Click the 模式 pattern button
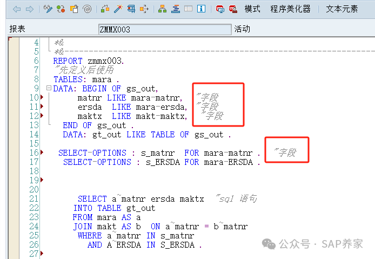The height and width of the screenshot is (259, 375). [252, 9]
